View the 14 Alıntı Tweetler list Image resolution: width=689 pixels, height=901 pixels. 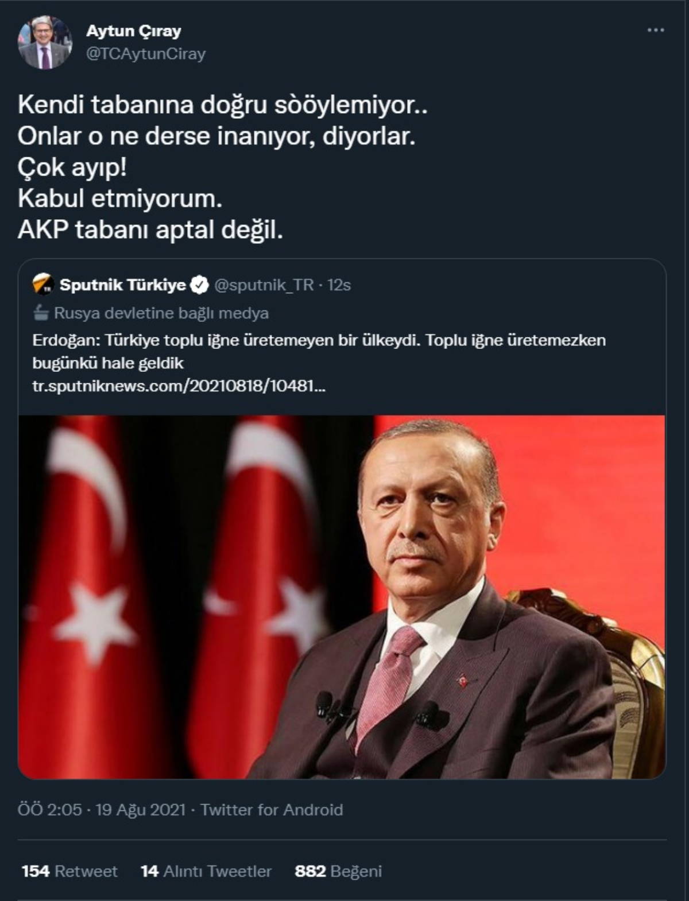(x=206, y=871)
